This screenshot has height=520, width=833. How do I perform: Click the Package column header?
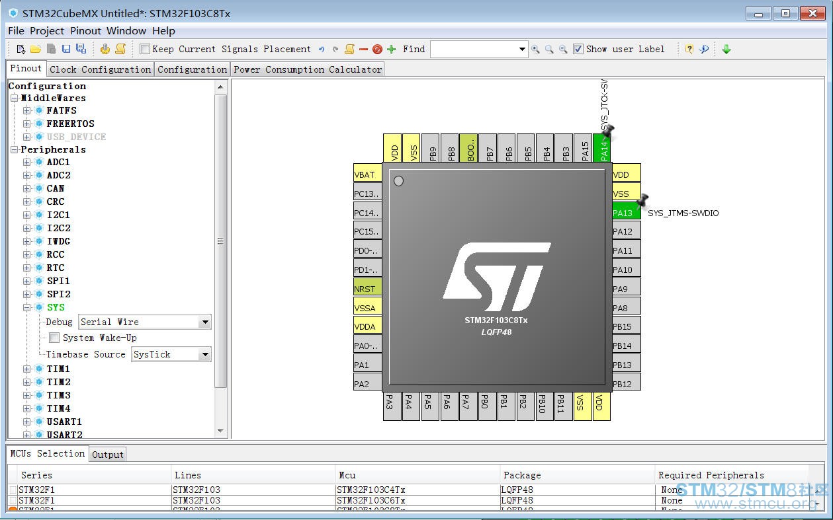[577, 475]
